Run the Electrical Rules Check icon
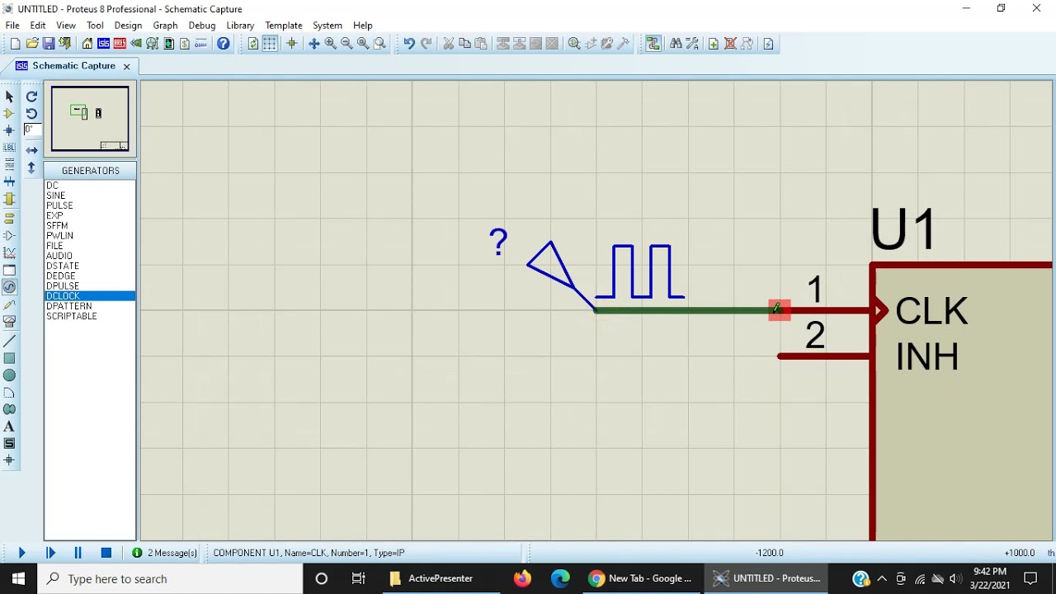The width and height of the screenshot is (1056, 594). pyautogui.click(x=768, y=44)
